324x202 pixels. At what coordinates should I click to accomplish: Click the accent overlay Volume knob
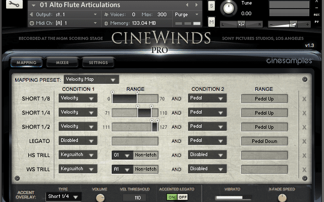pyautogui.click(x=100, y=198)
